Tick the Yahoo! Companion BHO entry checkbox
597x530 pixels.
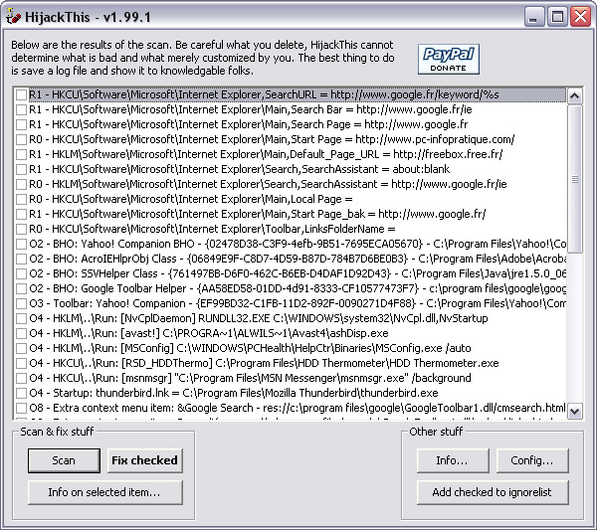pos(21,244)
